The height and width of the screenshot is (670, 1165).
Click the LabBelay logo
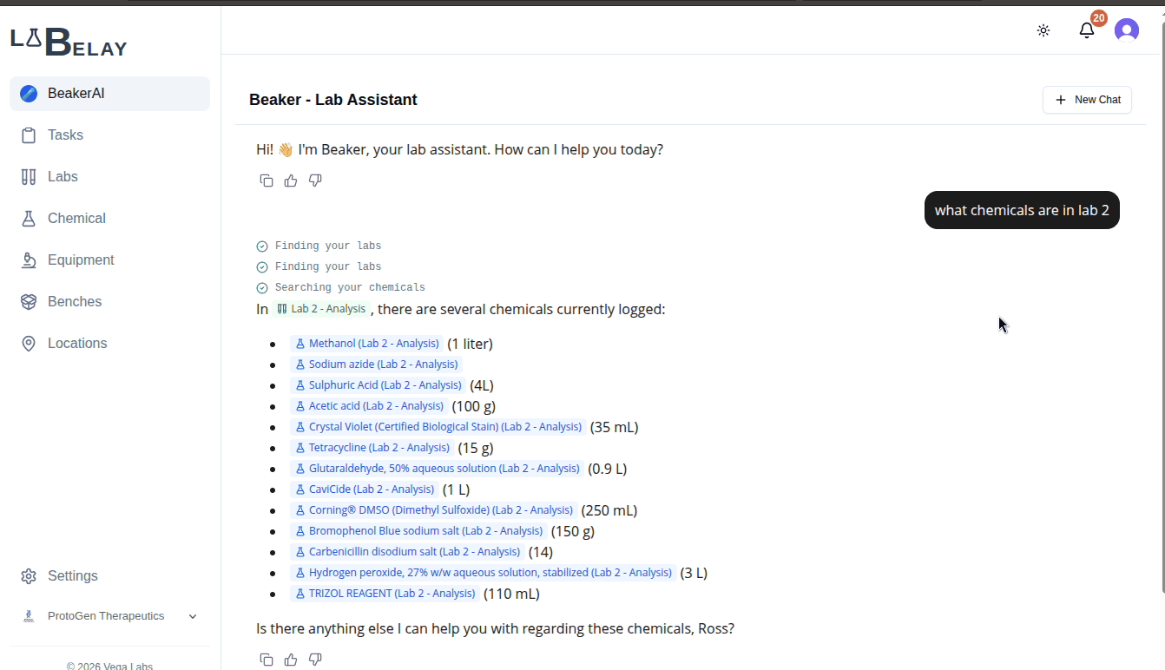click(69, 42)
